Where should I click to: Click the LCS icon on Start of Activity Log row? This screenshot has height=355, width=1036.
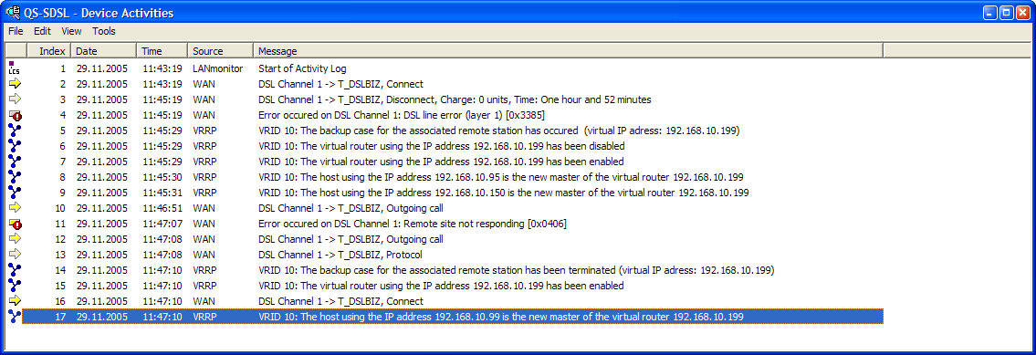(x=14, y=68)
